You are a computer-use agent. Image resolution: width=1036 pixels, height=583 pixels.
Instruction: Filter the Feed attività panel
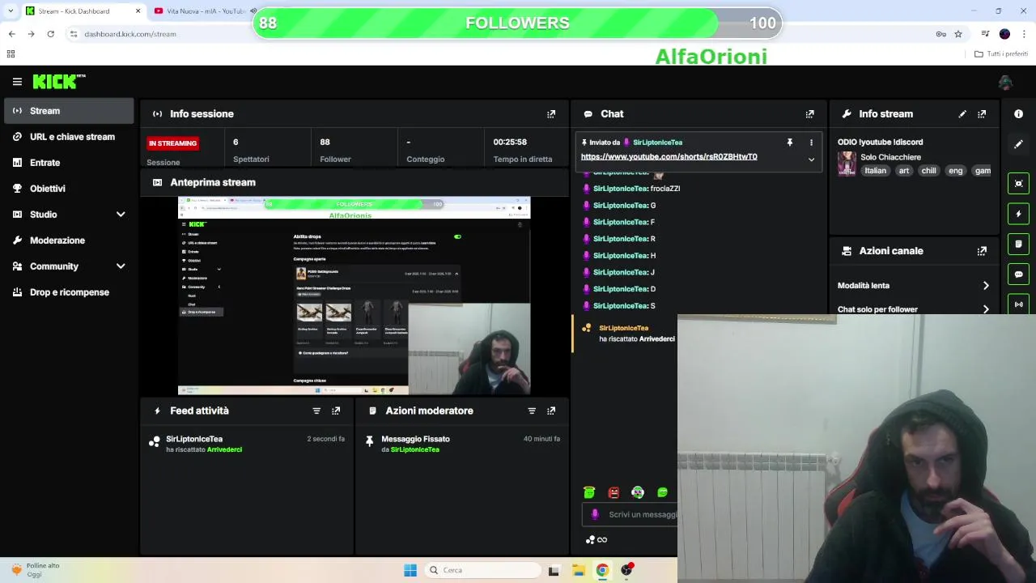coord(316,411)
